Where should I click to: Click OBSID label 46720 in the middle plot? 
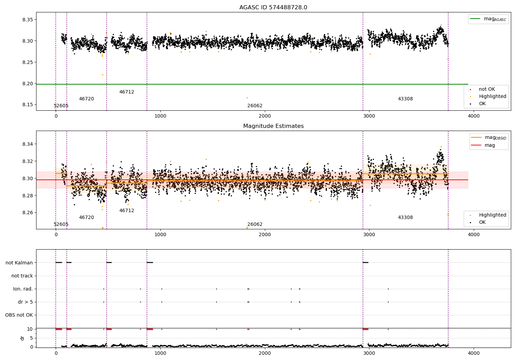86,218
